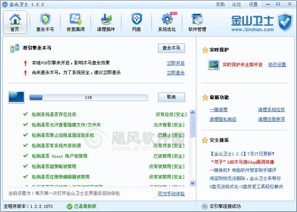Click the 云引擎连接成功 status icon
The width and height of the screenshot is (297, 212).
click(x=204, y=207)
